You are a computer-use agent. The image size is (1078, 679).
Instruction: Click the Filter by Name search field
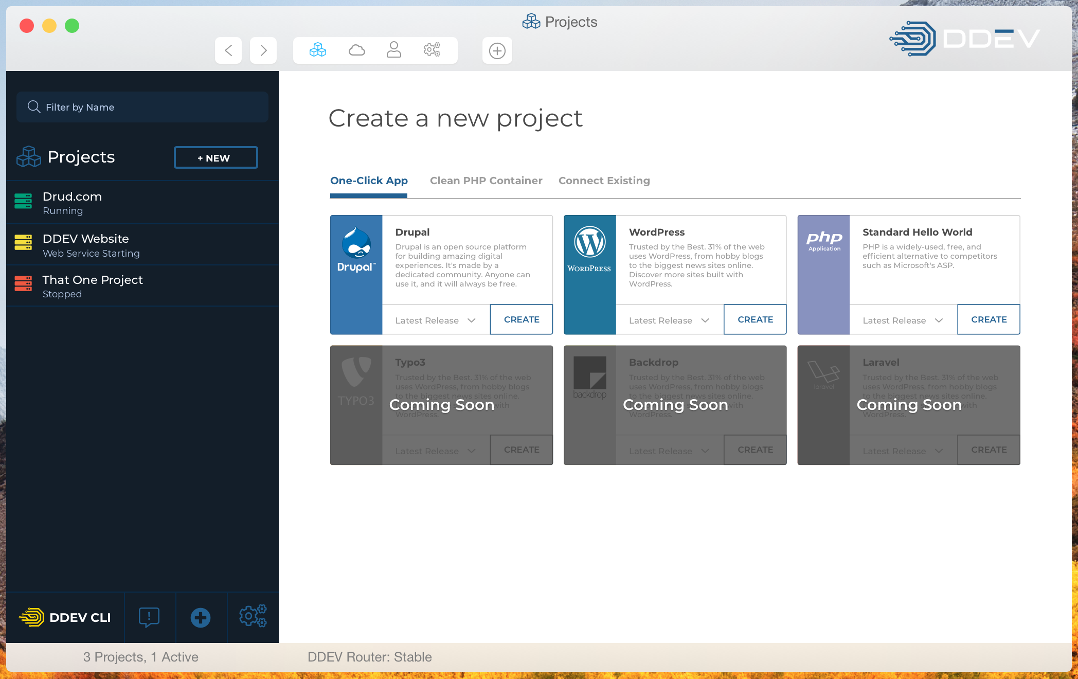[x=142, y=107]
